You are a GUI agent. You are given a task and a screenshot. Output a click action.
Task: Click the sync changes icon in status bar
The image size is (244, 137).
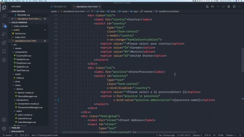click(16, 135)
